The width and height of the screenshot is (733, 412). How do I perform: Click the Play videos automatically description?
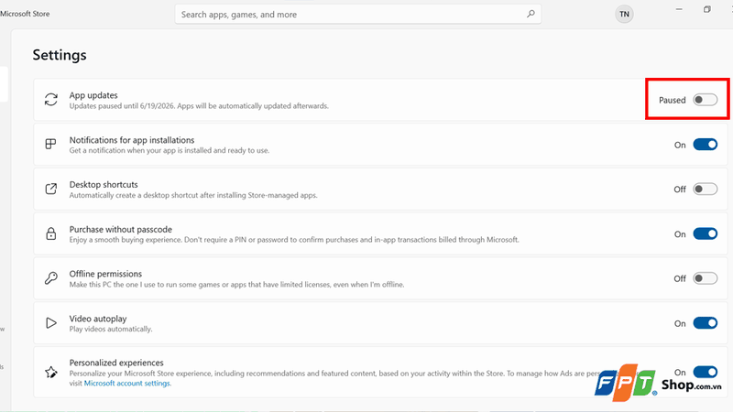(x=111, y=330)
